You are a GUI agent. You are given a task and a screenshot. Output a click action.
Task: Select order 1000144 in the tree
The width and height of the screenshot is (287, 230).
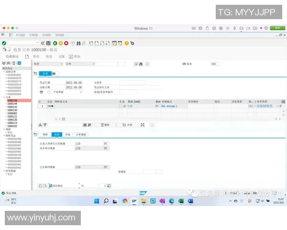[12, 103]
